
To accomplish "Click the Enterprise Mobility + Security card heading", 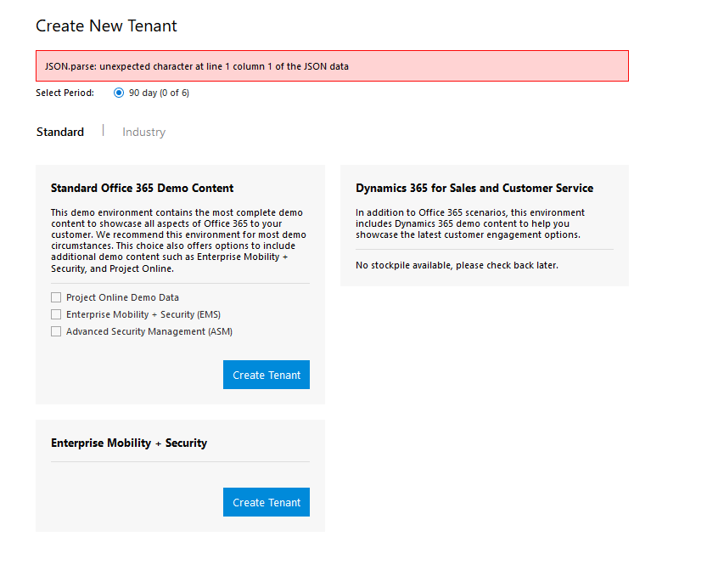I will tap(129, 443).
